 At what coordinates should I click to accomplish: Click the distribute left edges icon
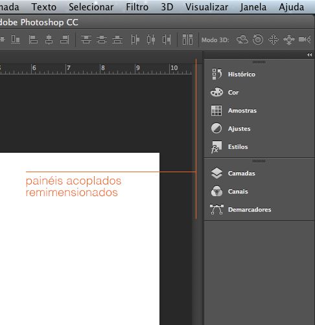tap(135, 39)
